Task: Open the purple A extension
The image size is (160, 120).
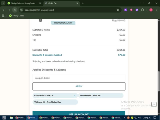Action: 125,10
